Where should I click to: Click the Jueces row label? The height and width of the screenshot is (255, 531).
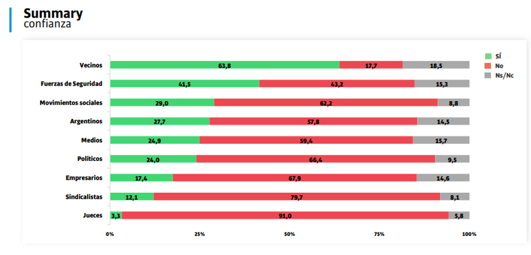(93, 215)
